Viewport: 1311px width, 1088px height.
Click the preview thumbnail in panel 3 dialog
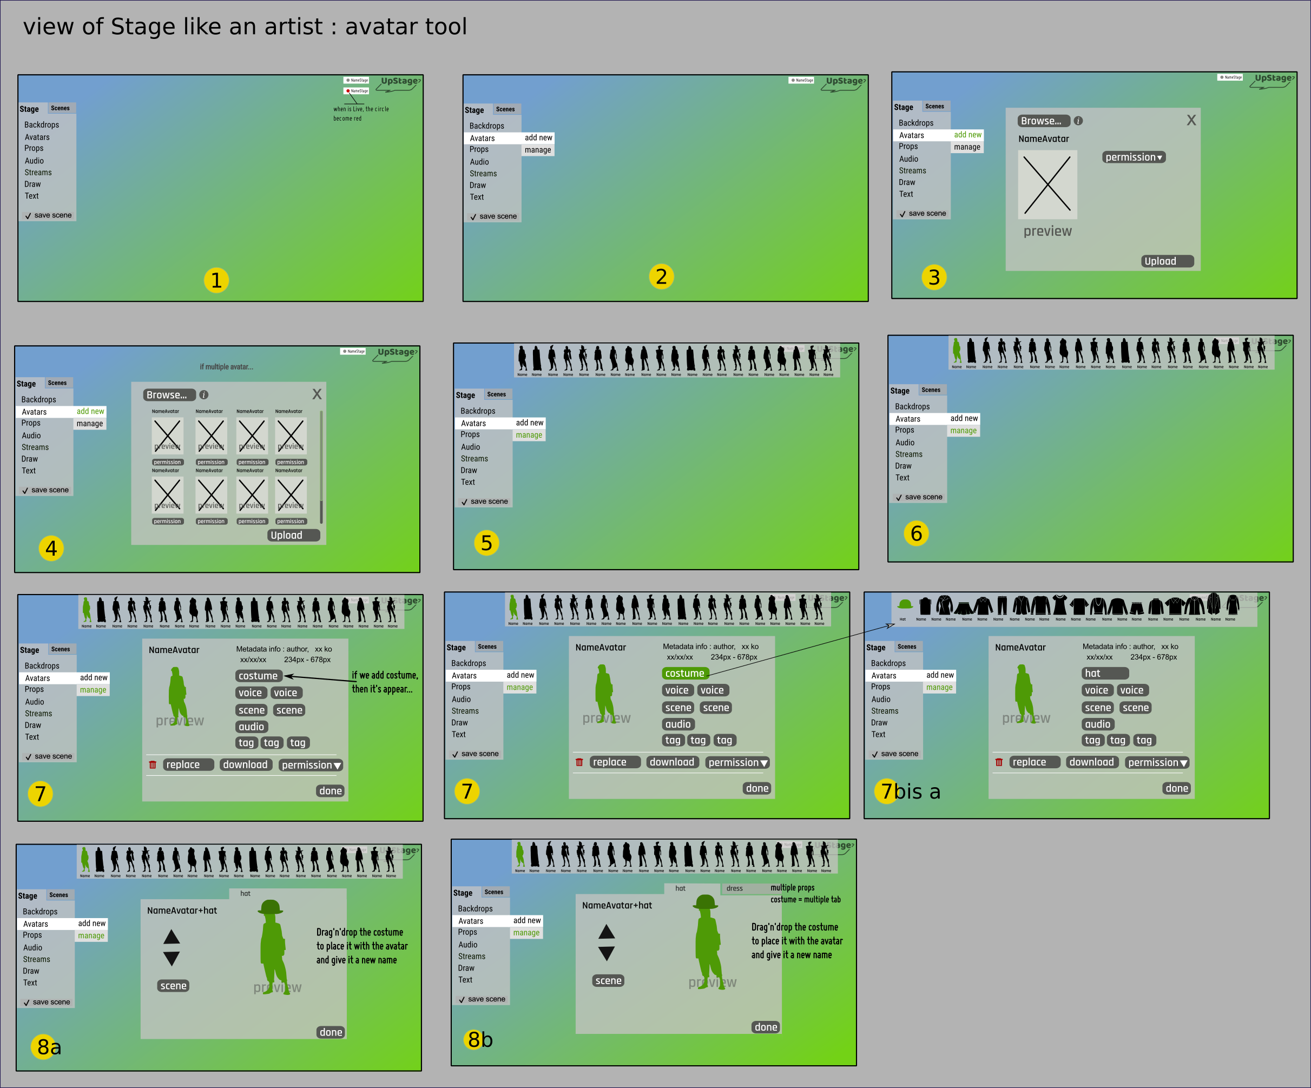click(1048, 184)
